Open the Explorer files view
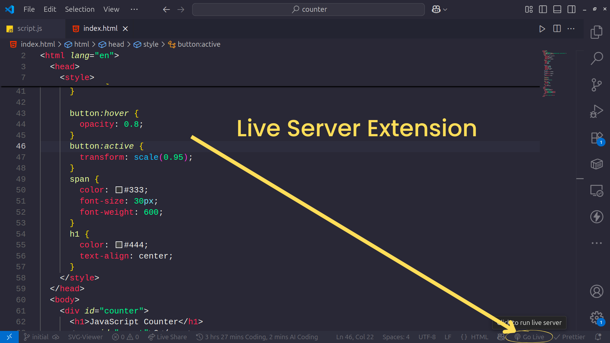Viewport: 610px width, 343px height. tap(596, 32)
